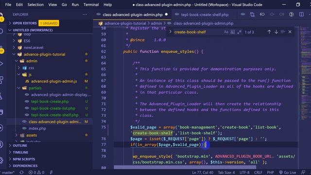Viewport: 311px width, 175px height.
Task: Click the master branch in status bar
Action: click(7, 173)
